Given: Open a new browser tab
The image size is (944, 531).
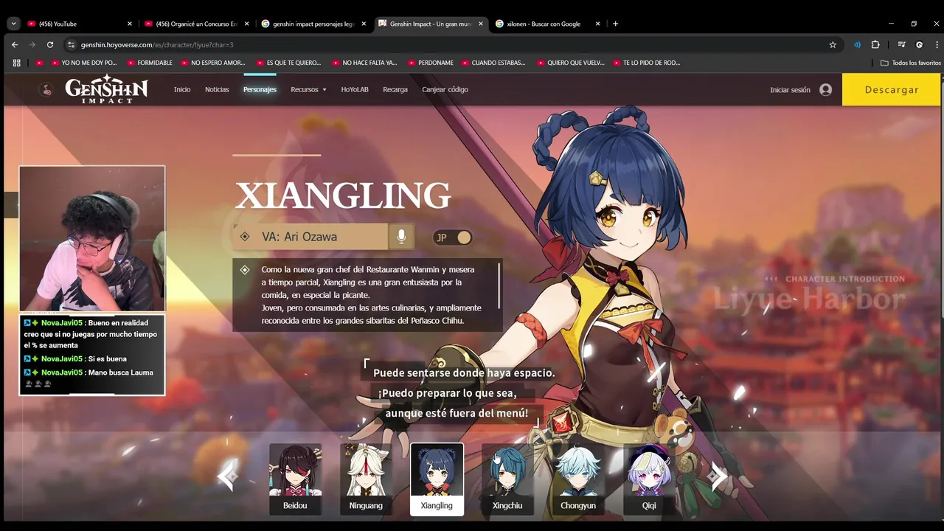Looking at the screenshot, I should coord(615,24).
